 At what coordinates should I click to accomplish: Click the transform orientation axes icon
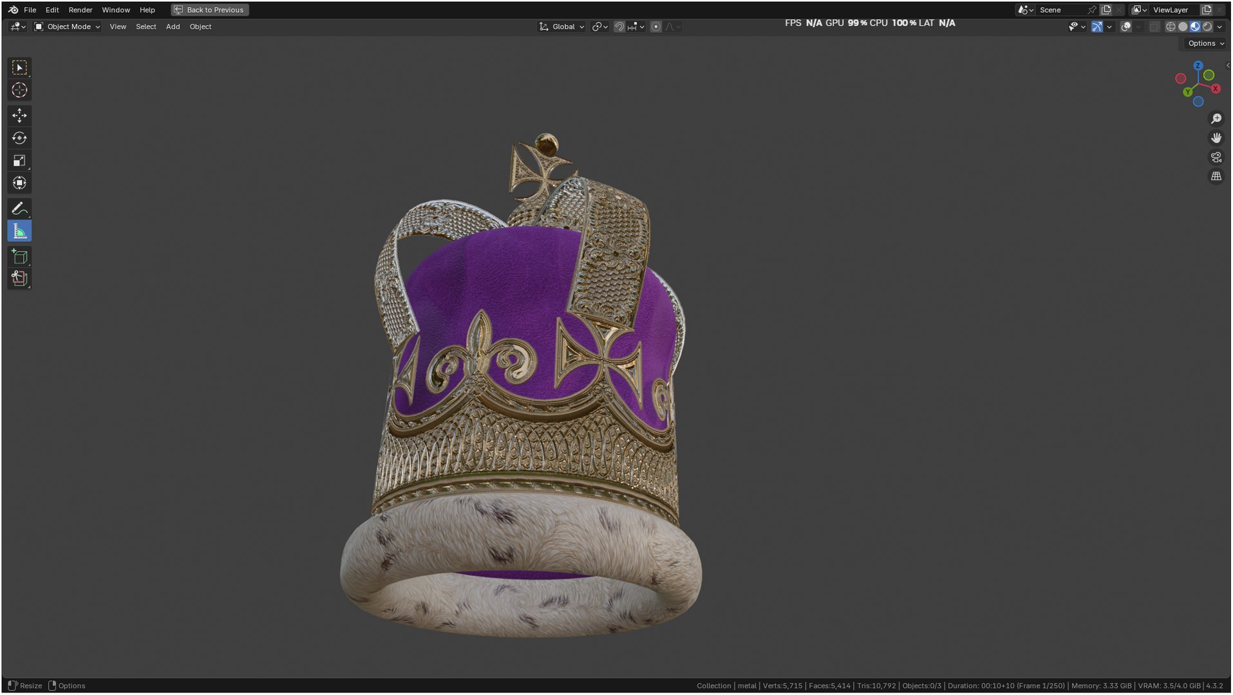[544, 26]
